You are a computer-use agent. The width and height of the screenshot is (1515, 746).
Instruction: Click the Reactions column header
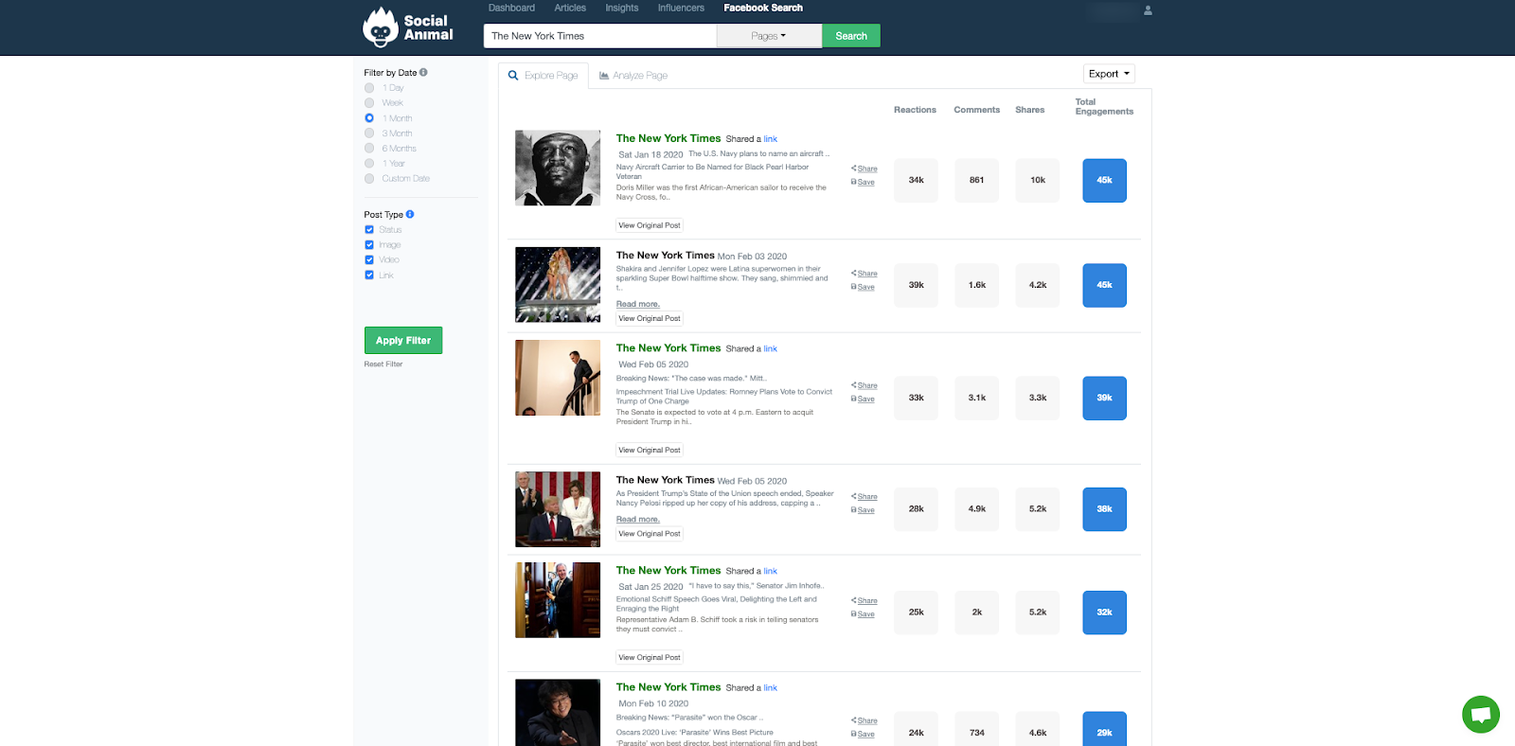coord(915,110)
